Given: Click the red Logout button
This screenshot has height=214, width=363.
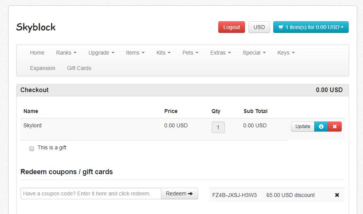Looking at the screenshot, I should pos(231,27).
